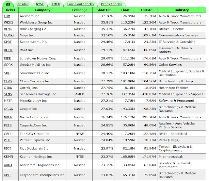This screenshot has width=209, height=181.
Task: Open the WKHS ticker link
Action: [x=8, y=23]
